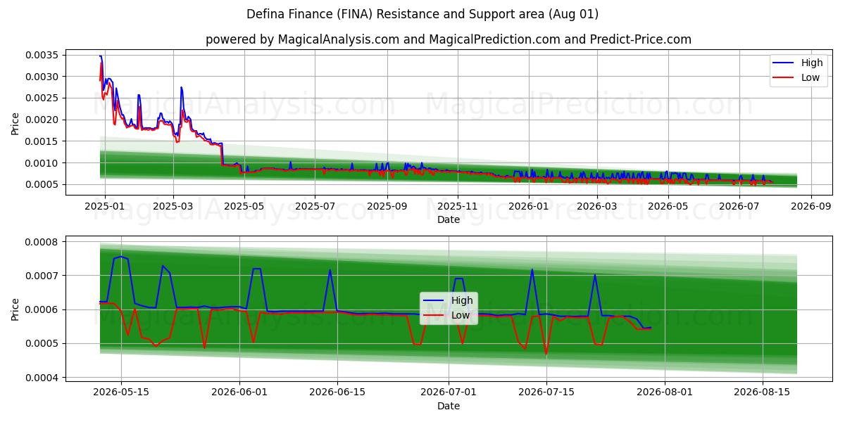Click the 2026-06-15 date tick label
This screenshot has width=845, height=422.
(337, 392)
